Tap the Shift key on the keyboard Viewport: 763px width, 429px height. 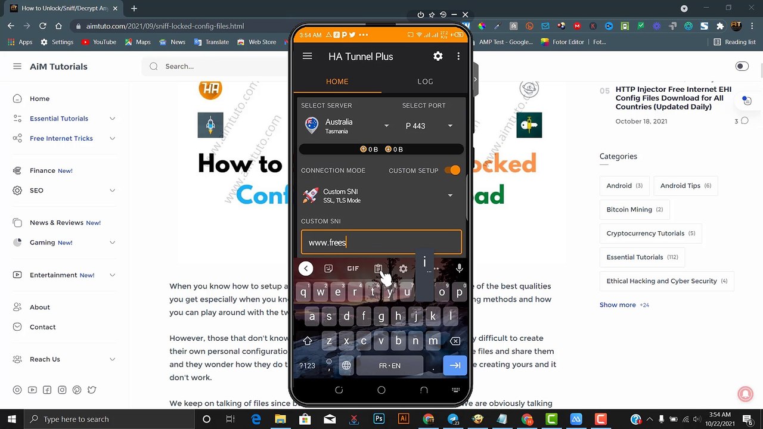click(308, 341)
